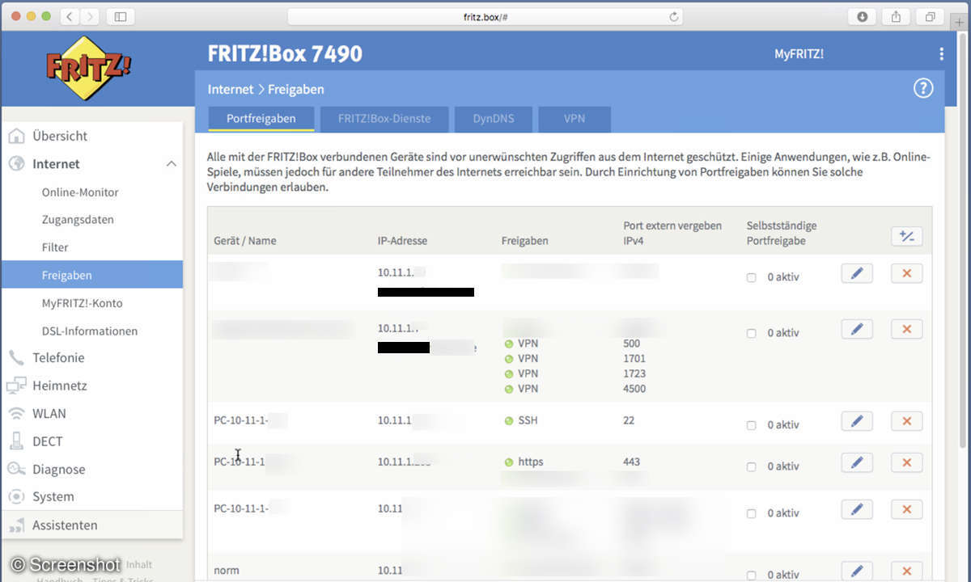The height and width of the screenshot is (582, 971).
Task: Click Safari share button
Action: pyautogui.click(x=897, y=16)
